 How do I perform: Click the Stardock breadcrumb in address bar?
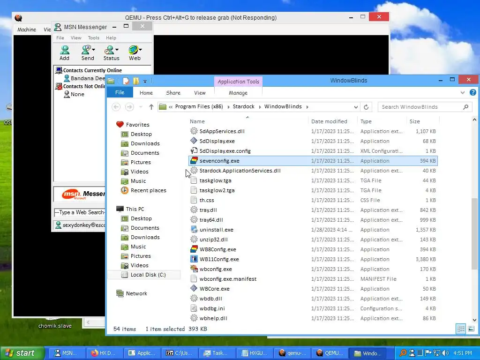pos(243,106)
